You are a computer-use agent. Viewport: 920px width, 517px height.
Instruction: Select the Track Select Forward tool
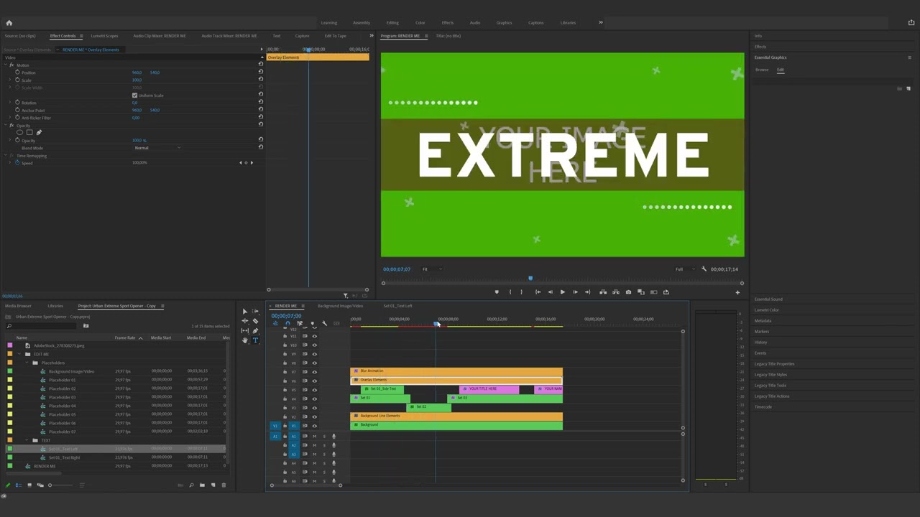coord(255,312)
